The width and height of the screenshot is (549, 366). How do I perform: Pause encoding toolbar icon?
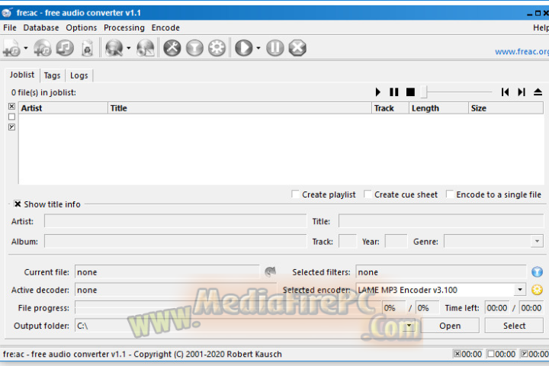275,48
